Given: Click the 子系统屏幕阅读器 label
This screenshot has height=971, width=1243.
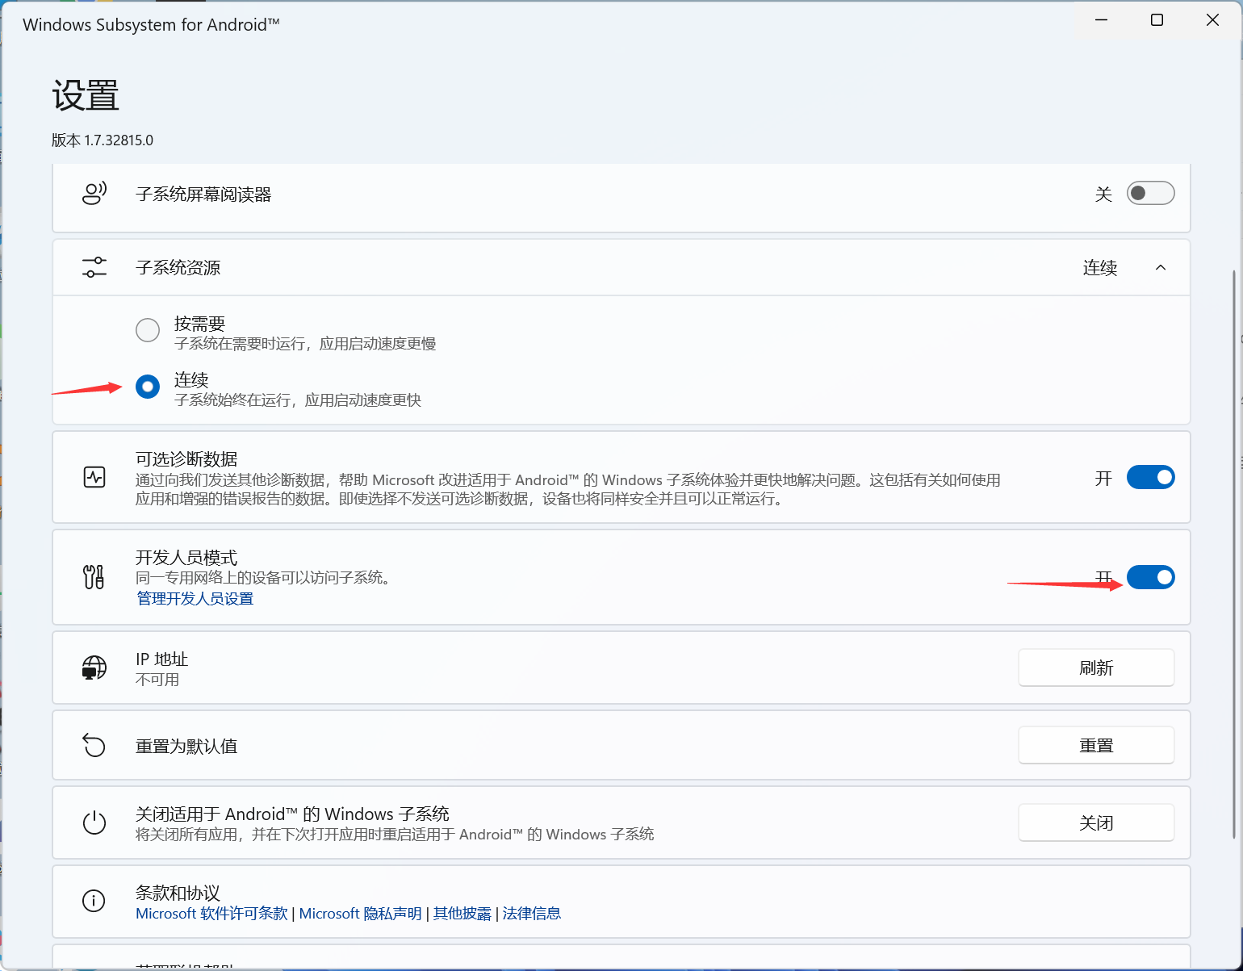Looking at the screenshot, I should coord(203,194).
